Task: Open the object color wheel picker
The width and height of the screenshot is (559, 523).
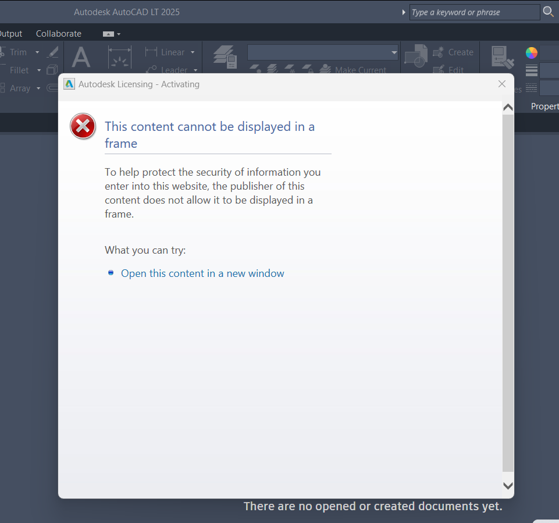Action: click(531, 52)
